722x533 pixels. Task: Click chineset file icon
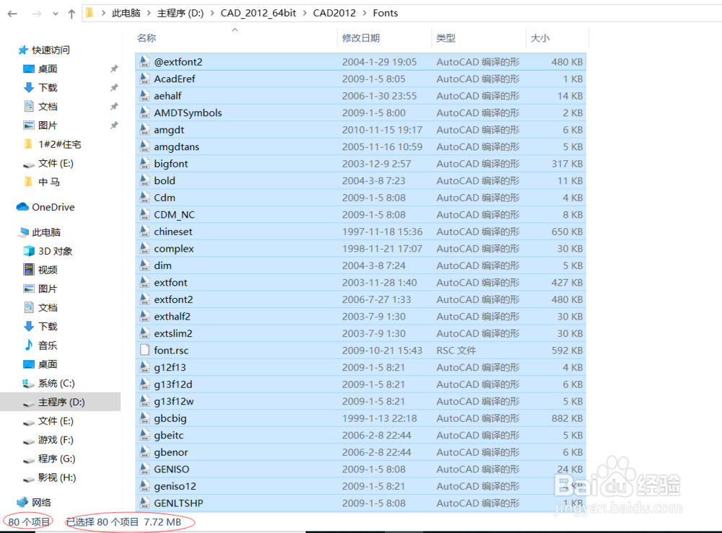point(144,232)
